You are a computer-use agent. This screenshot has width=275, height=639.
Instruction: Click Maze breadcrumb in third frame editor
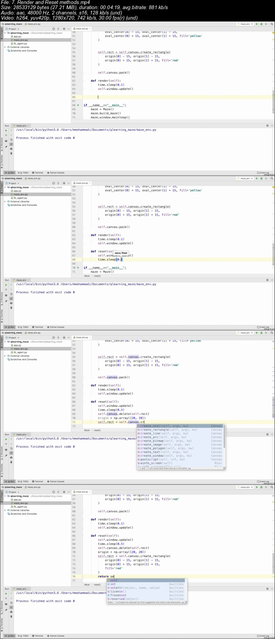87,430
